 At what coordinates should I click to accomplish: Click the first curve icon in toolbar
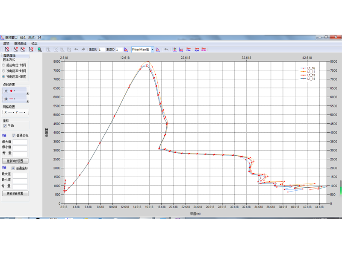7,50
